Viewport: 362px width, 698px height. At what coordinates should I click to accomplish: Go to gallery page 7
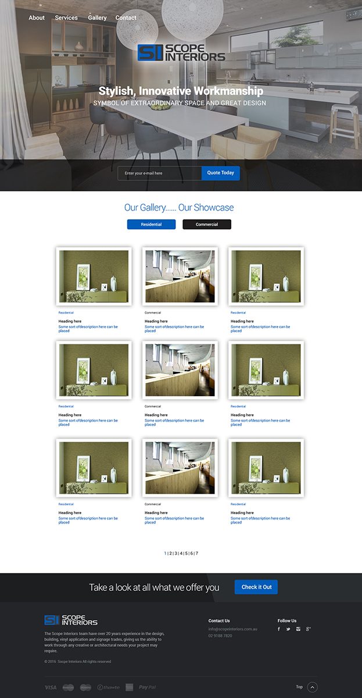(x=197, y=554)
